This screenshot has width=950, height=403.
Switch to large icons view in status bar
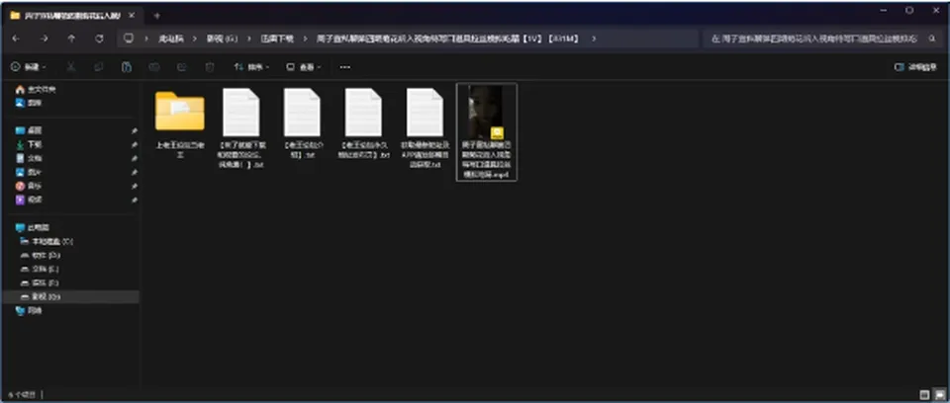point(939,394)
